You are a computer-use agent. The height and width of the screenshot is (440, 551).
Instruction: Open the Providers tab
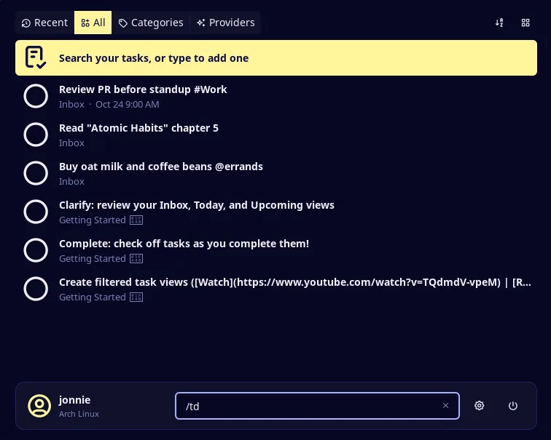[226, 23]
